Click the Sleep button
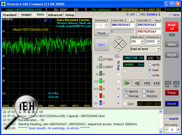The width and height of the screenshot is (182, 135). pyautogui.click(x=172, y=44)
